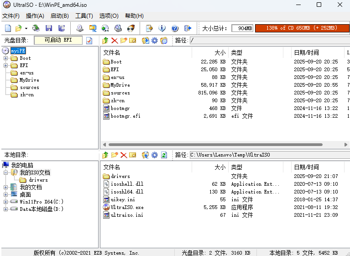The width and height of the screenshot is (350, 256).
Task: Open the 帮助(H) menu
Action: click(134, 16)
